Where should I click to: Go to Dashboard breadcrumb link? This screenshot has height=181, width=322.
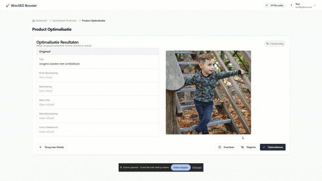41,20
